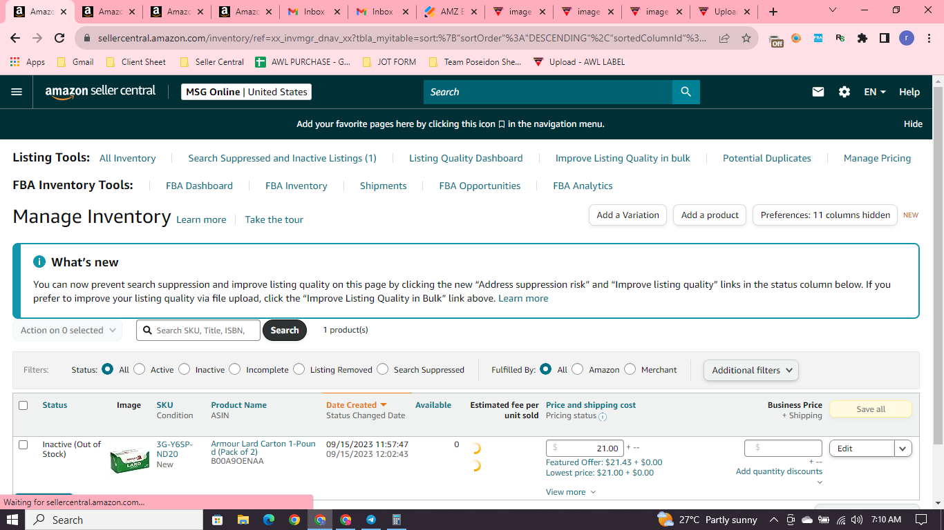Viewport: 944px width, 530px height.
Task: Click the Add a Variation button
Action: (628, 215)
